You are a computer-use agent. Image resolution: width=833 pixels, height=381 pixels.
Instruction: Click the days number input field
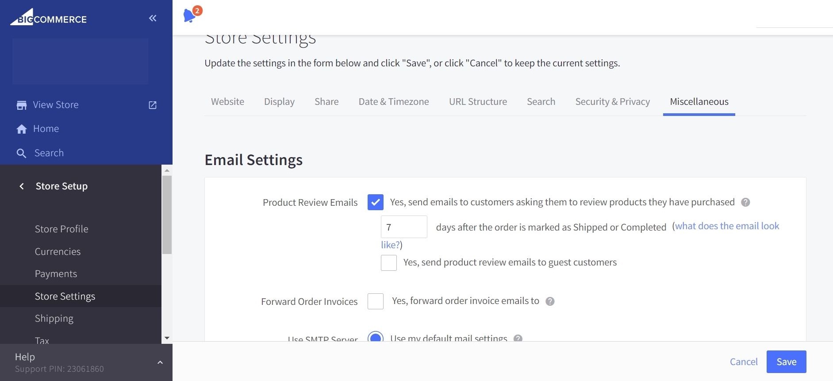coord(403,227)
